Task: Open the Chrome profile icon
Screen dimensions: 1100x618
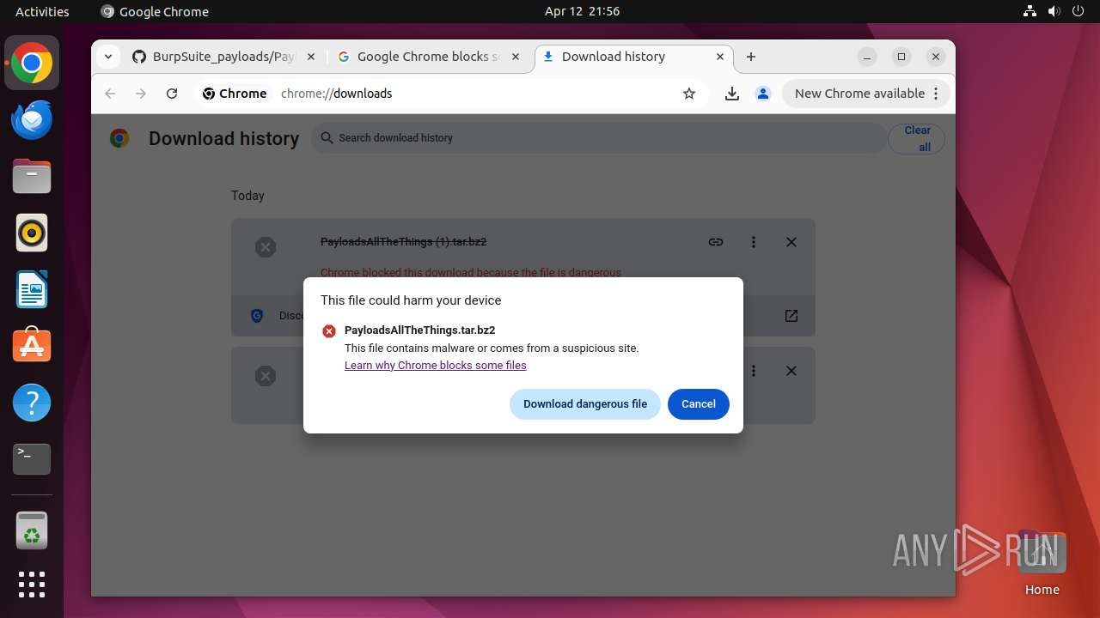Action: tap(763, 94)
